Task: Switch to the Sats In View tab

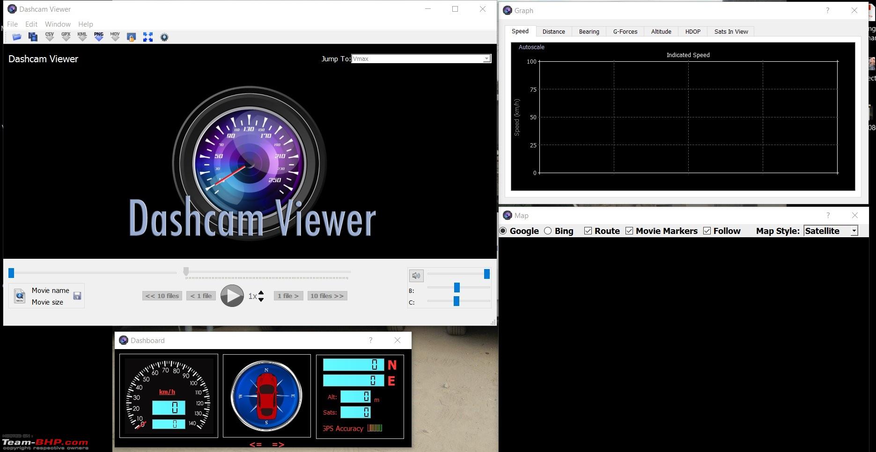Action: (731, 31)
